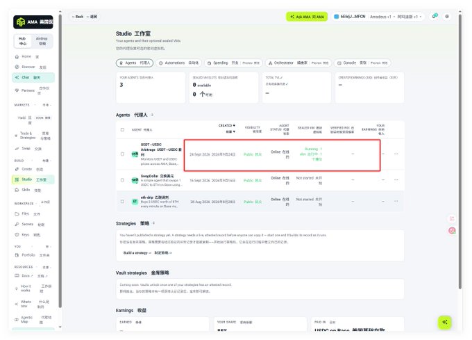The height and width of the screenshot is (340, 472).
Task: Open the eth-drip agent avatar
Action: [135, 202]
